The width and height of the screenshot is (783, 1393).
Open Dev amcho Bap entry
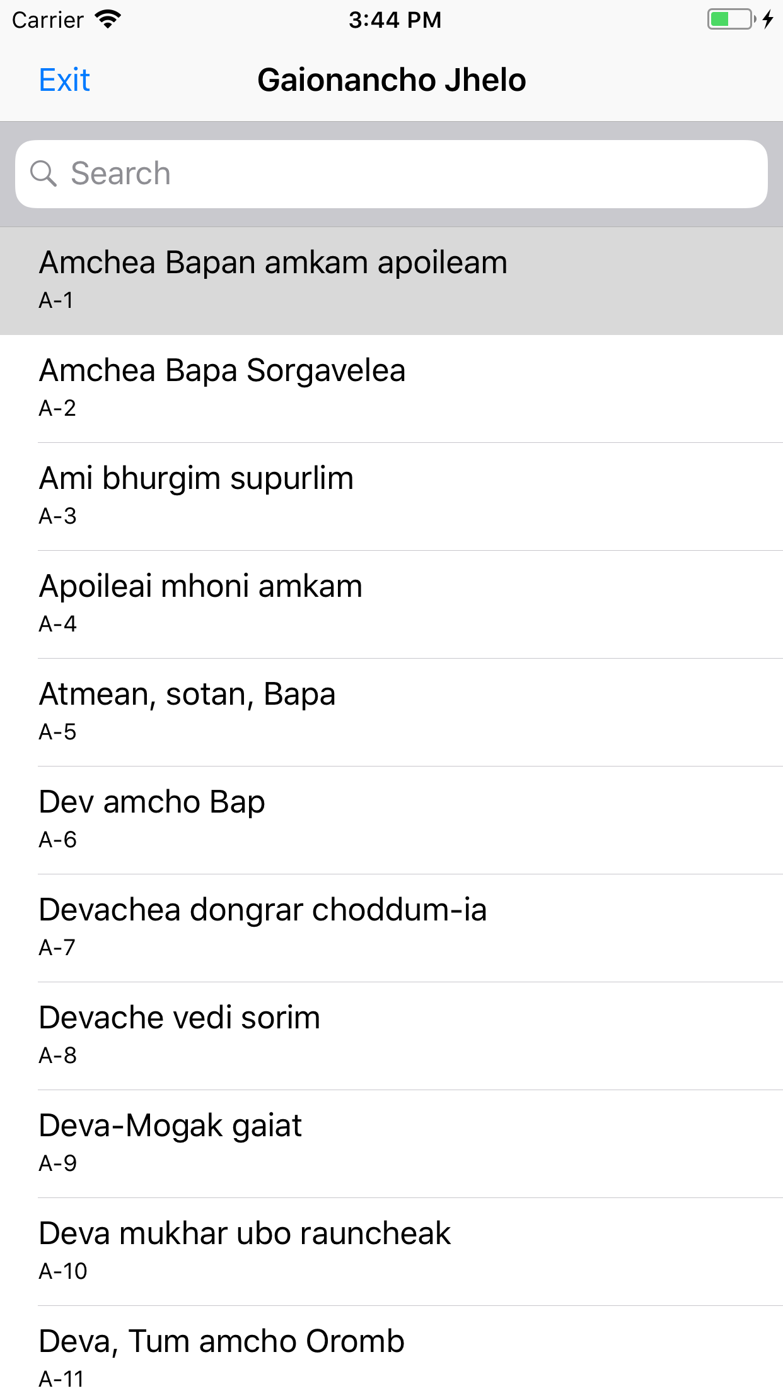pos(391,820)
